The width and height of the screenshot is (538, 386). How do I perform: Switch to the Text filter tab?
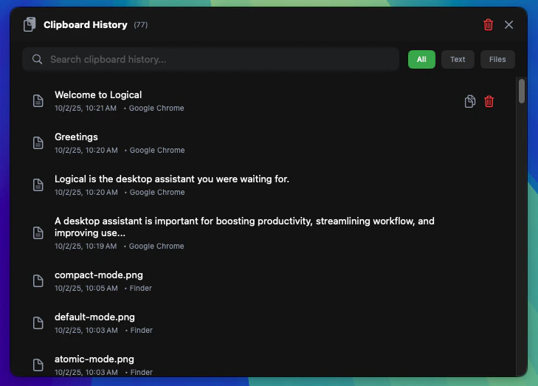[x=458, y=59]
